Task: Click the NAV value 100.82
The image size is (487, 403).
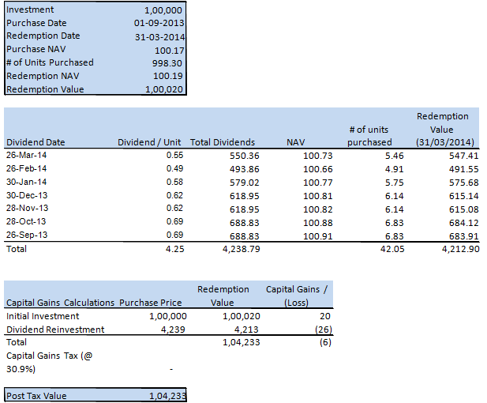Action: coord(318,209)
